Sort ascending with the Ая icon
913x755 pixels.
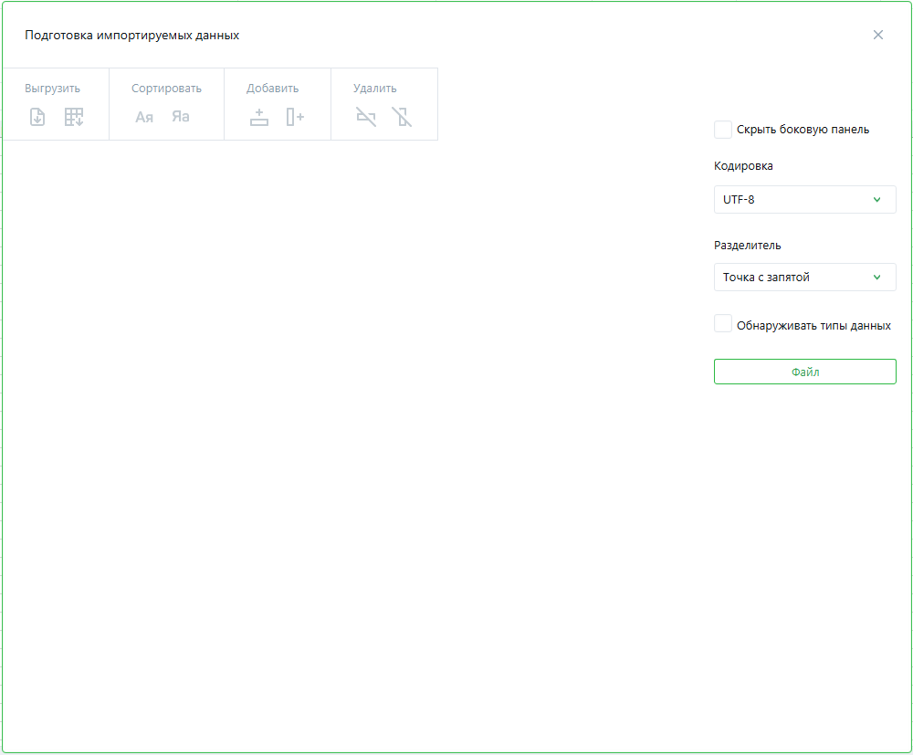coord(144,117)
